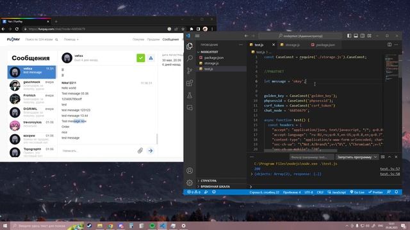Click the search magnifier icon on FunPay header
This screenshot has height=230, width=410.
click(x=56, y=40)
